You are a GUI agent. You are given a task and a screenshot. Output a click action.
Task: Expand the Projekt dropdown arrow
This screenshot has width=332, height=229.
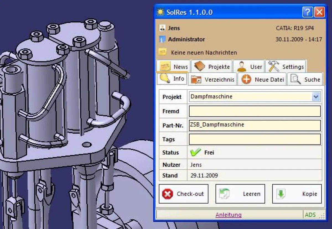(316, 97)
